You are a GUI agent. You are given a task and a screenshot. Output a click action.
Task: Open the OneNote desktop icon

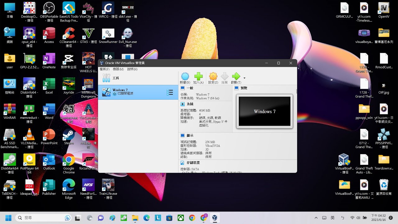[x=49, y=61]
